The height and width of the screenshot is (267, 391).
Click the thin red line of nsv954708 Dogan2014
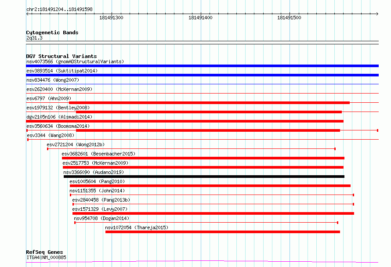pos(206,223)
